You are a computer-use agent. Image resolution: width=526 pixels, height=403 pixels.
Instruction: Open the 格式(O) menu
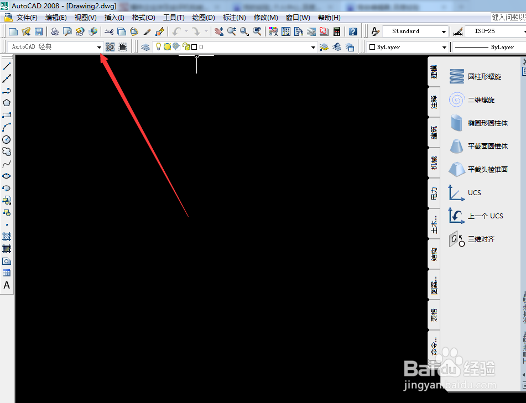(x=144, y=18)
